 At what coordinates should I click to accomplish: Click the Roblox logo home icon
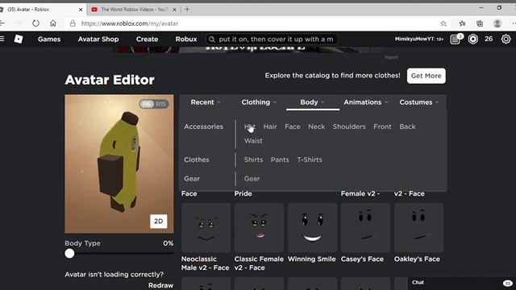(19, 39)
